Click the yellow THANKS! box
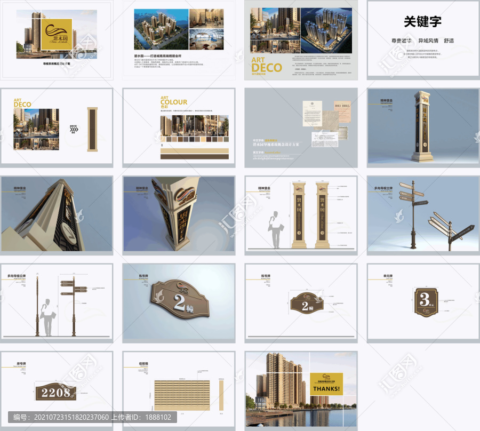The image size is (480, 431). [326, 384]
